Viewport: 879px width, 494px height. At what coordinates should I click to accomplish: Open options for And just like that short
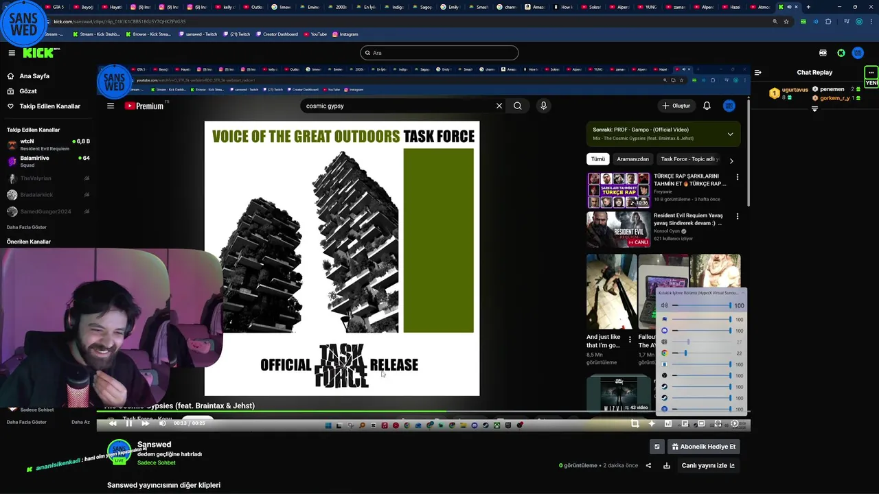tap(630, 339)
